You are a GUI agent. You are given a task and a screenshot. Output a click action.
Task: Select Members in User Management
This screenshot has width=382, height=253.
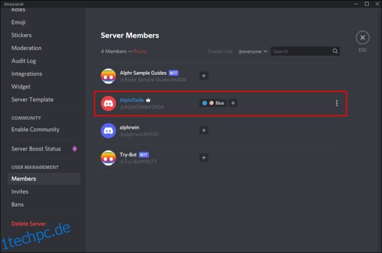44,179
